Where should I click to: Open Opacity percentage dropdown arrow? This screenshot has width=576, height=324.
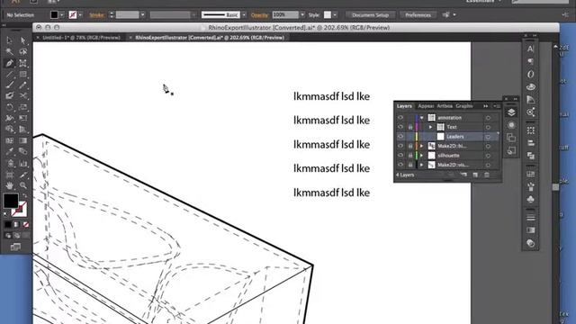pyautogui.click(x=302, y=15)
